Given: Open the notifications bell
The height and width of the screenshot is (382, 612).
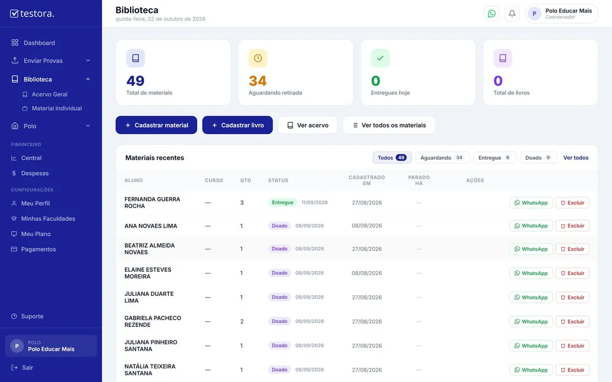Looking at the screenshot, I should click(511, 14).
